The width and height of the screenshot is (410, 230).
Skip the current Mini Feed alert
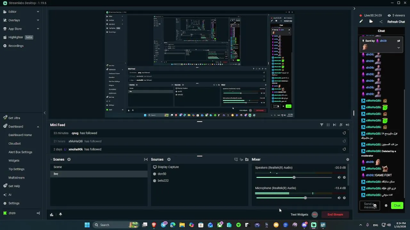pos(334,125)
